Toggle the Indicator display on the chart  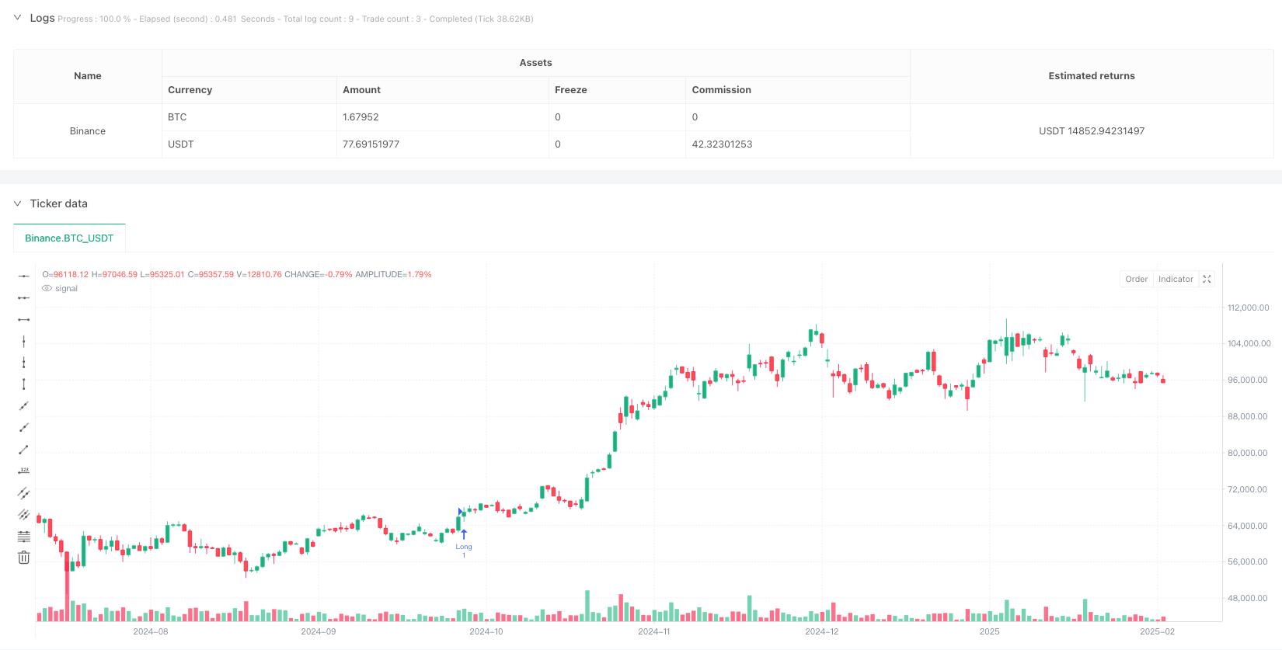tap(1175, 279)
